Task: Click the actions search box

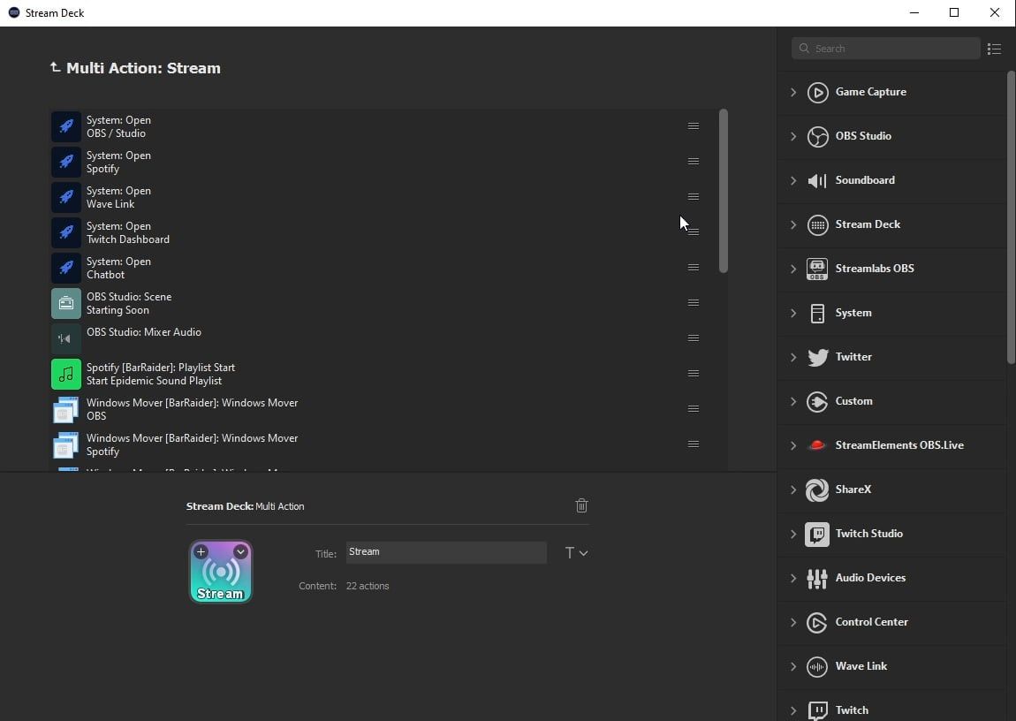Action: point(886,49)
